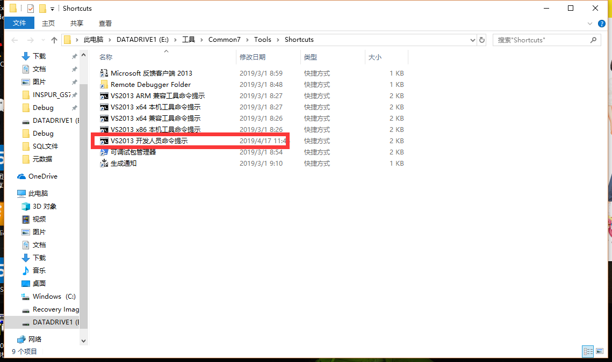Click the quick access properties icon
The height and width of the screenshot is (362, 612).
coord(31,8)
